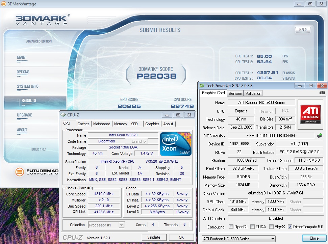Image resolution: width=328 pixels, height=244 pixels.
Task: Click the ATI Radeon logo in GPU-Z
Action: pos(310,114)
